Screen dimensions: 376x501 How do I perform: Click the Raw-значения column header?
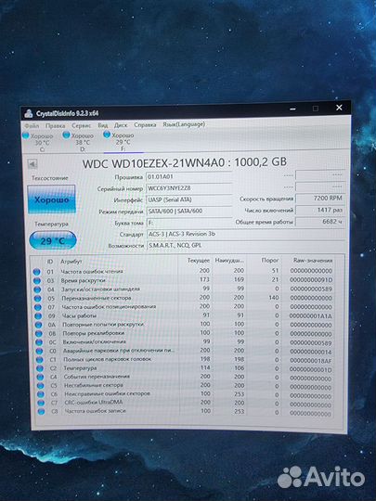(313, 261)
